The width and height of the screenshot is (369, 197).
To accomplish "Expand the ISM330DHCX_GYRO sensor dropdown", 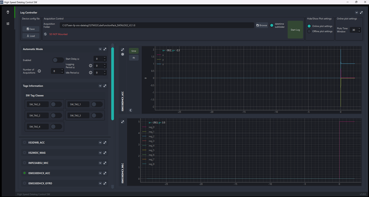I will 100,183.
